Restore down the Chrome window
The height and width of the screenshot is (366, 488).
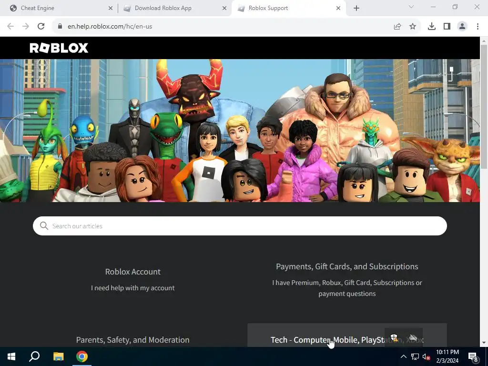point(455,7)
